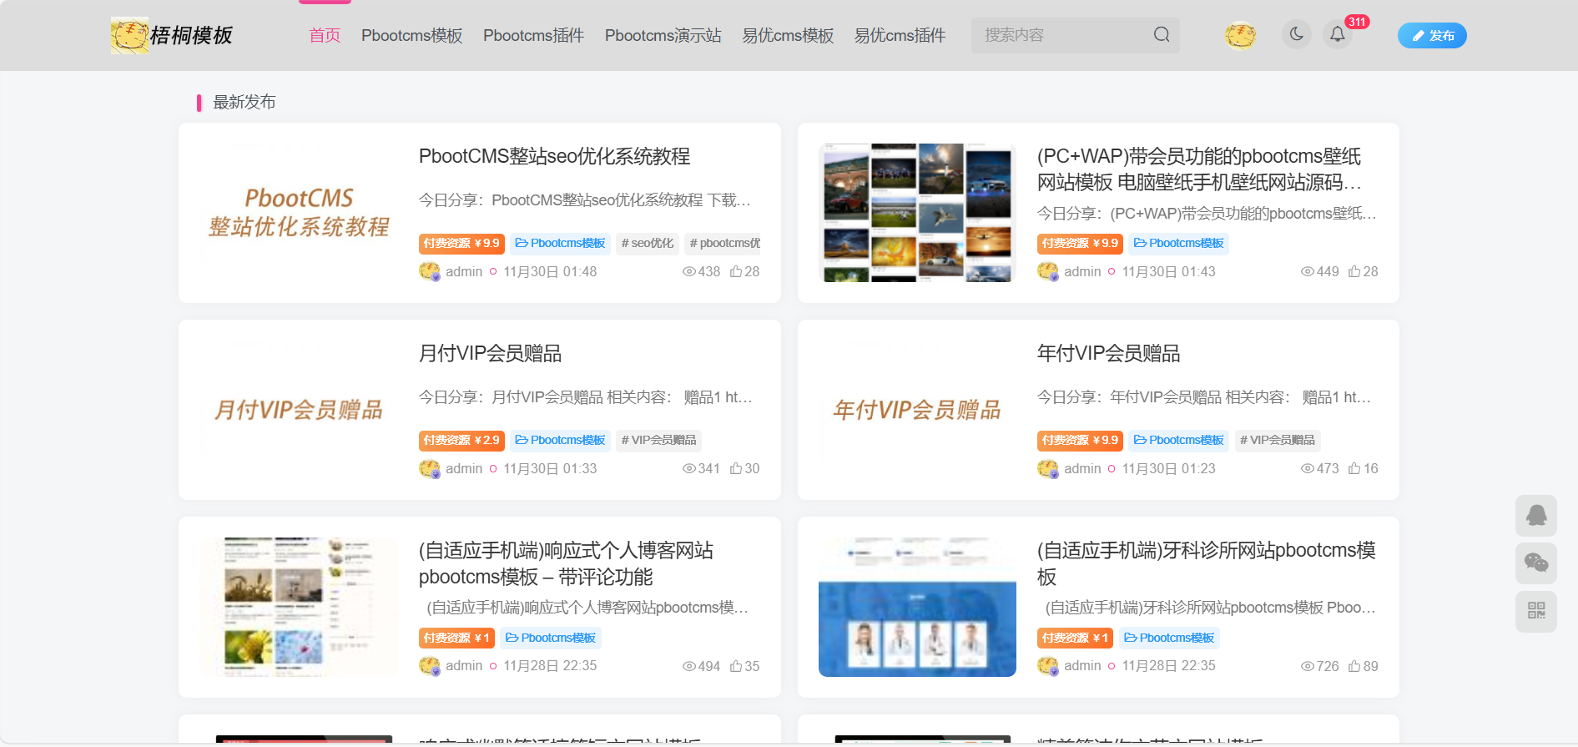
Task: Open Pbootcms插件 nav item
Action: pyautogui.click(x=534, y=35)
